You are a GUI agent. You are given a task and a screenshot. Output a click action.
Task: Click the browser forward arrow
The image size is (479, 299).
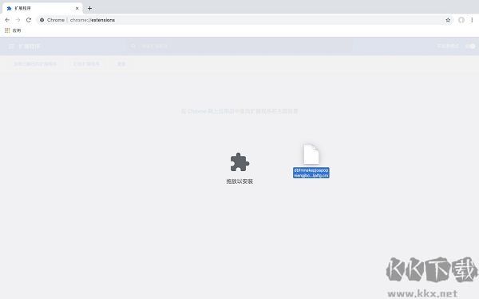coord(18,20)
